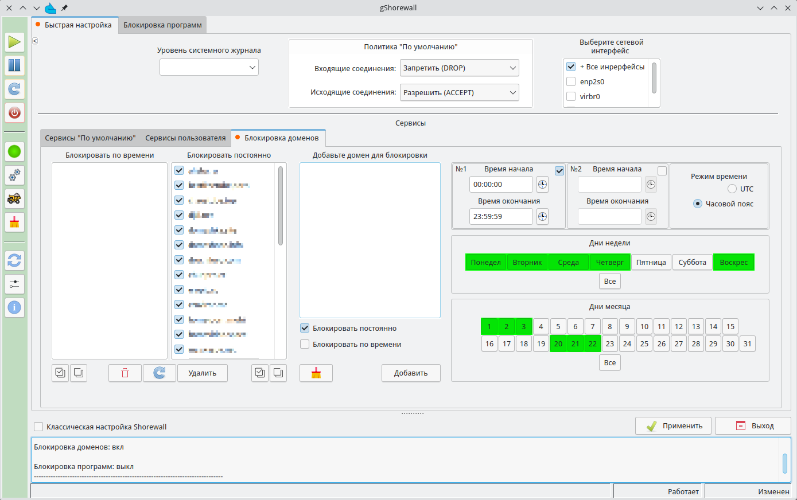Image resolution: width=797 pixels, height=500 pixels.
Task: Click the domain entry text area
Action: point(370,240)
